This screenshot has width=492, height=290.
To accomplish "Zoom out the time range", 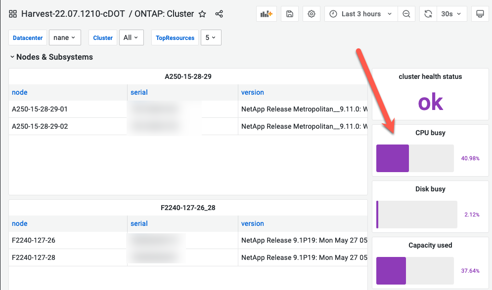I will click(406, 14).
